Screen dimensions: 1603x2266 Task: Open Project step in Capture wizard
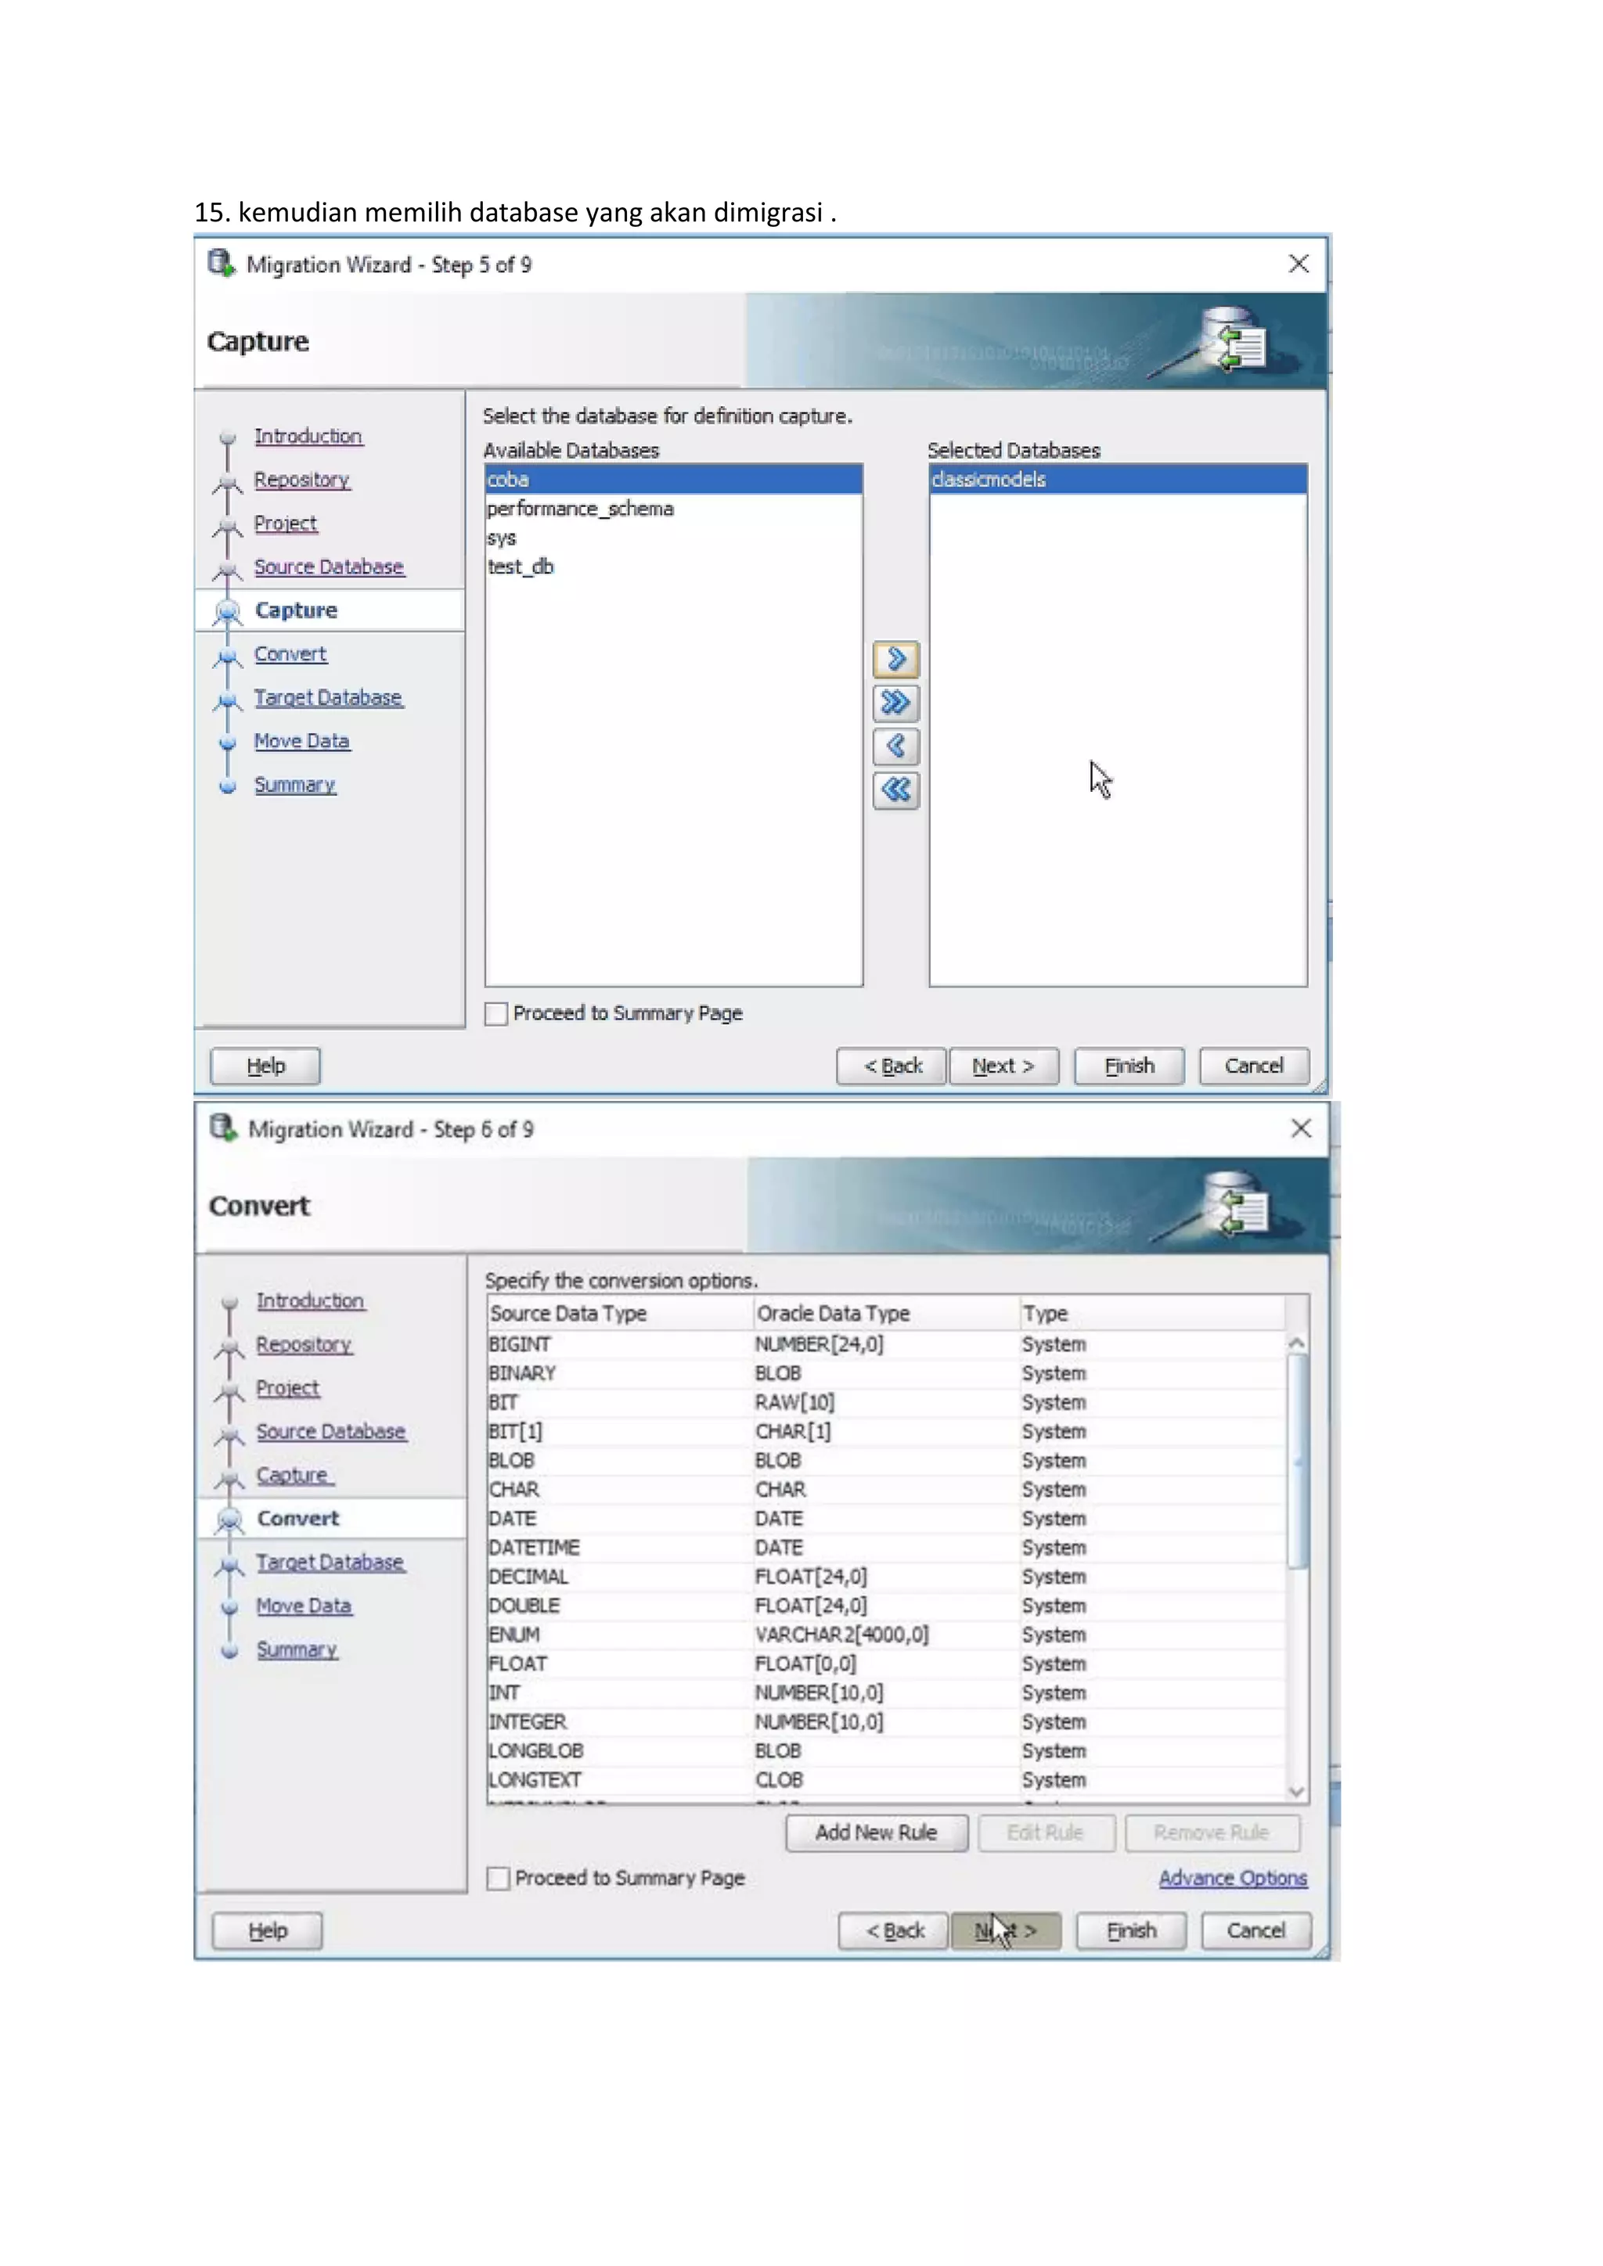pyautogui.click(x=285, y=523)
